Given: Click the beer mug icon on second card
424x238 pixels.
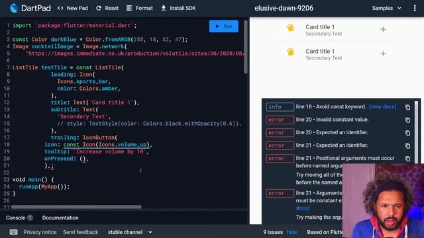Looking at the screenshot, I should point(291,52).
